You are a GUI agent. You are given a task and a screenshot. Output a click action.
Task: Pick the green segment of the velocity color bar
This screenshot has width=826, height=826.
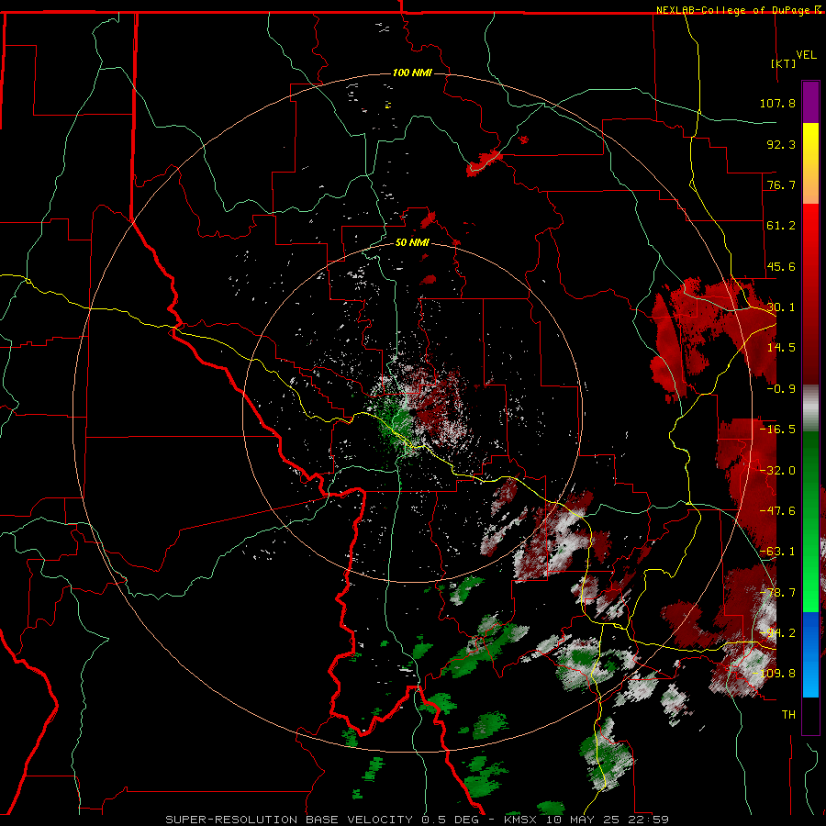pyautogui.click(x=810, y=521)
